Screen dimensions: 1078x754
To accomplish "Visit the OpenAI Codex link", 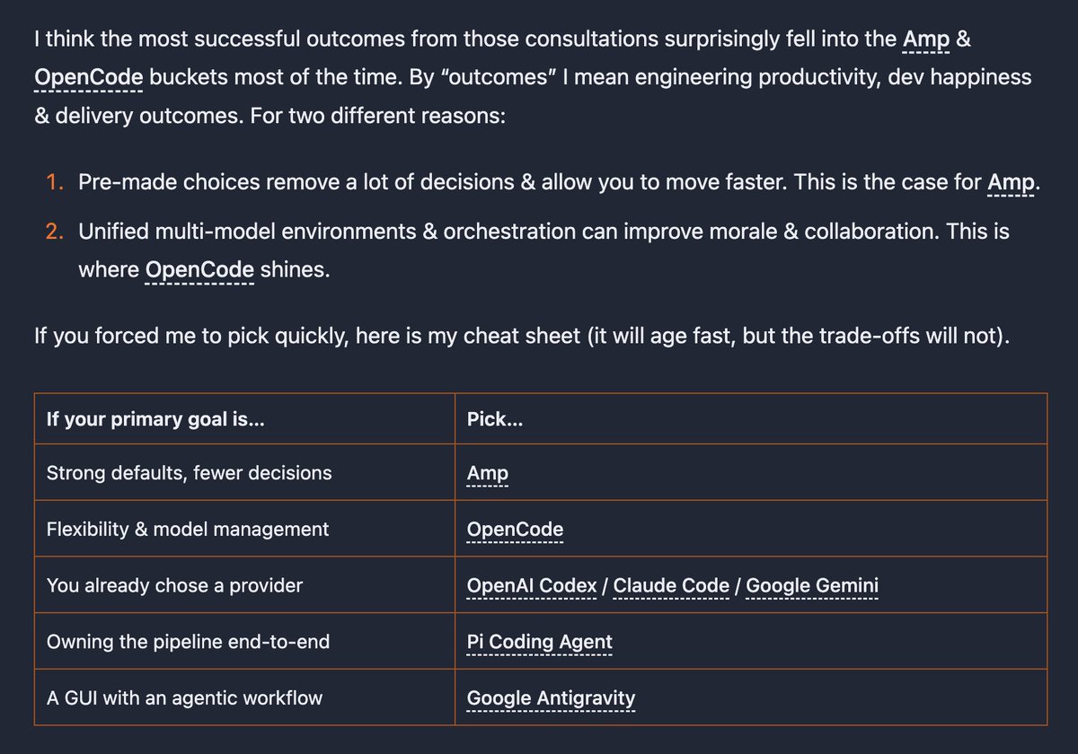I will coord(532,586).
